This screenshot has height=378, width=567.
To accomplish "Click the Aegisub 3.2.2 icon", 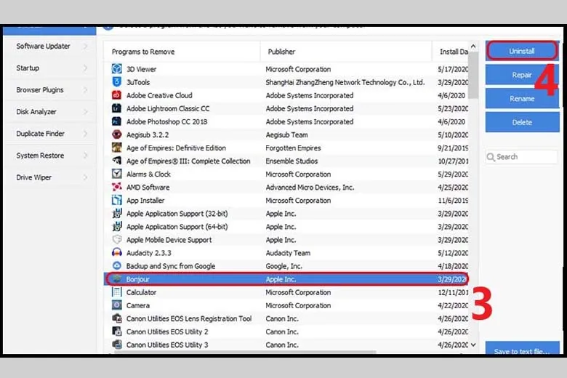I will click(116, 134).
